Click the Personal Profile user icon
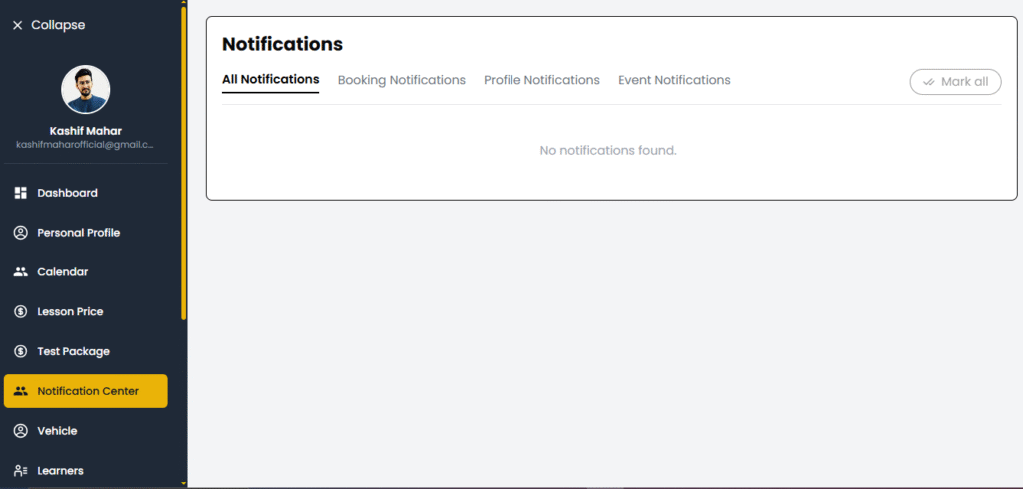The image size is (1023, 489). point(20,233)
